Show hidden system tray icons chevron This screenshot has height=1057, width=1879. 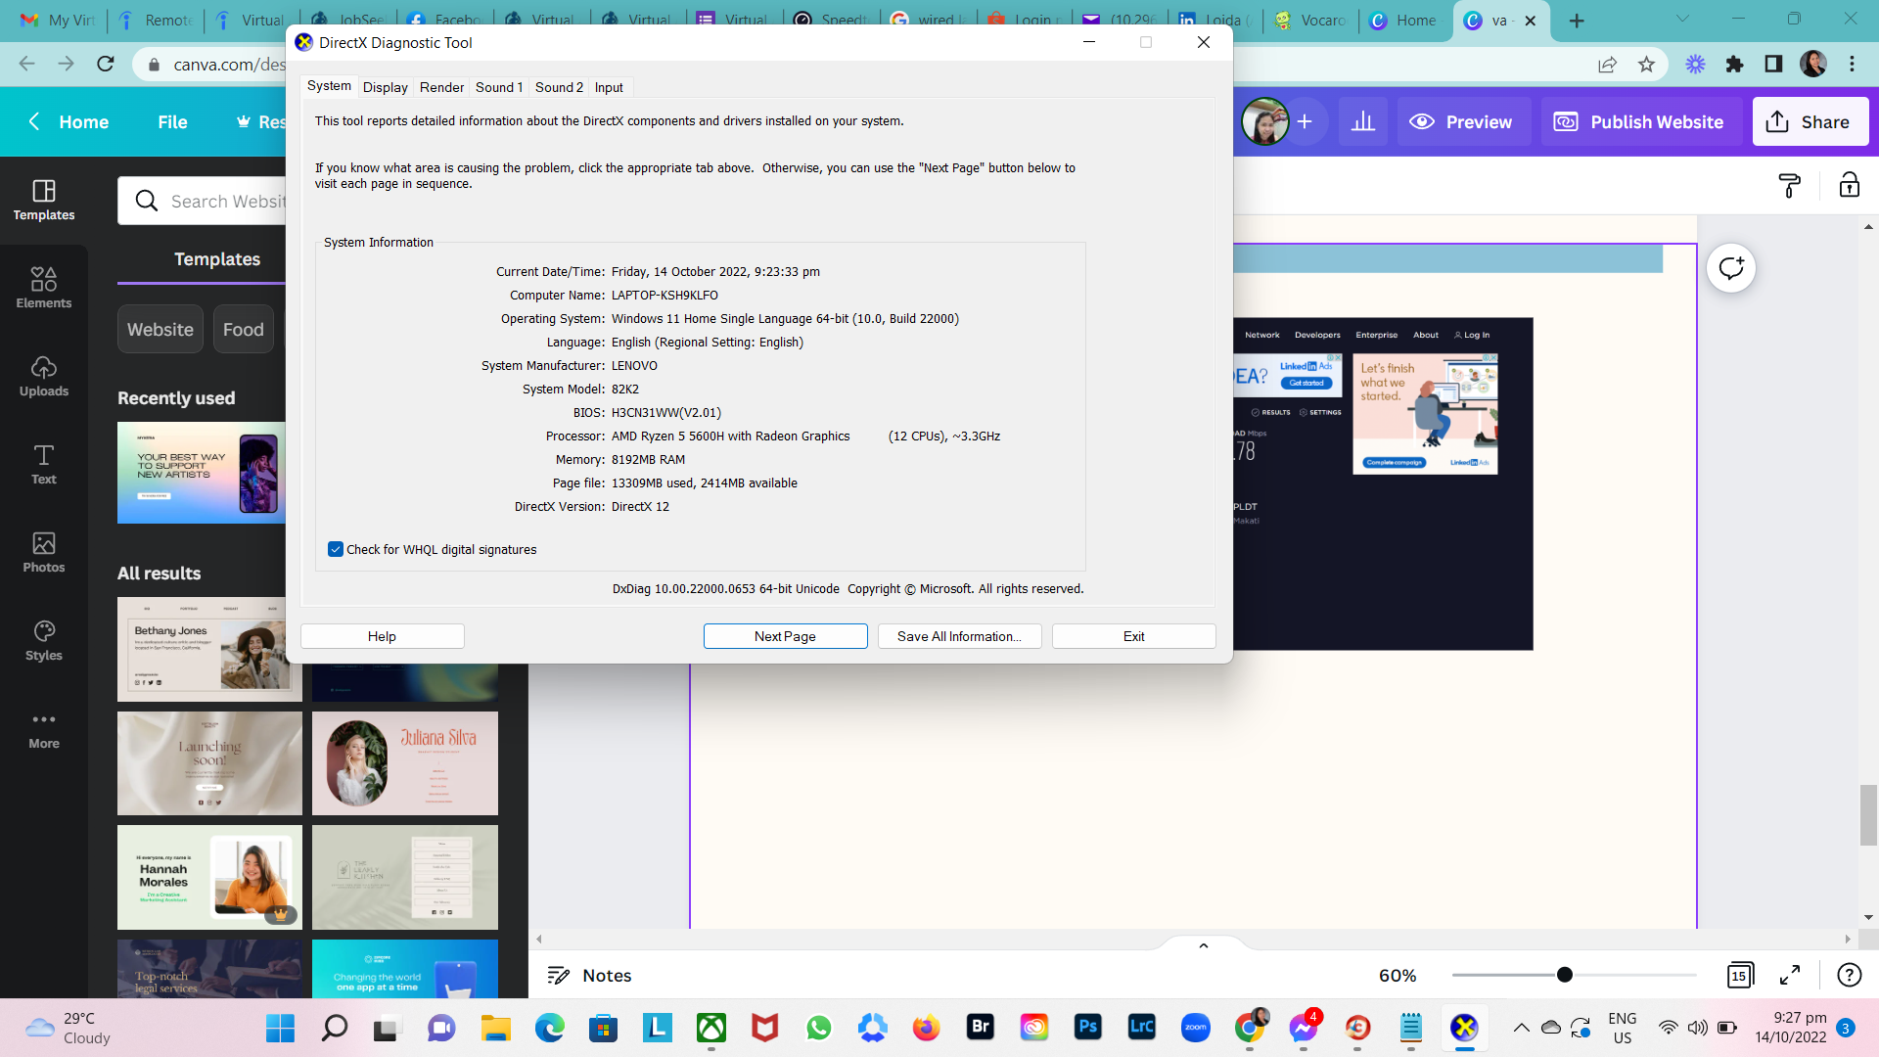(x=1521, y=1028)
